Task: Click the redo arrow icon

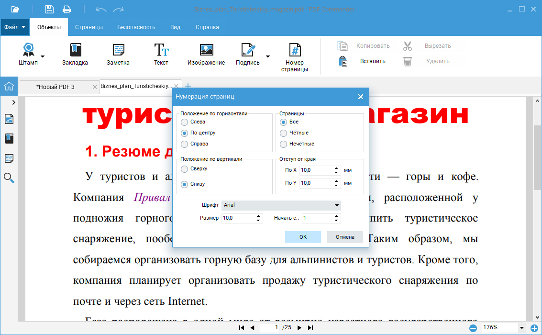Action: 119,10
